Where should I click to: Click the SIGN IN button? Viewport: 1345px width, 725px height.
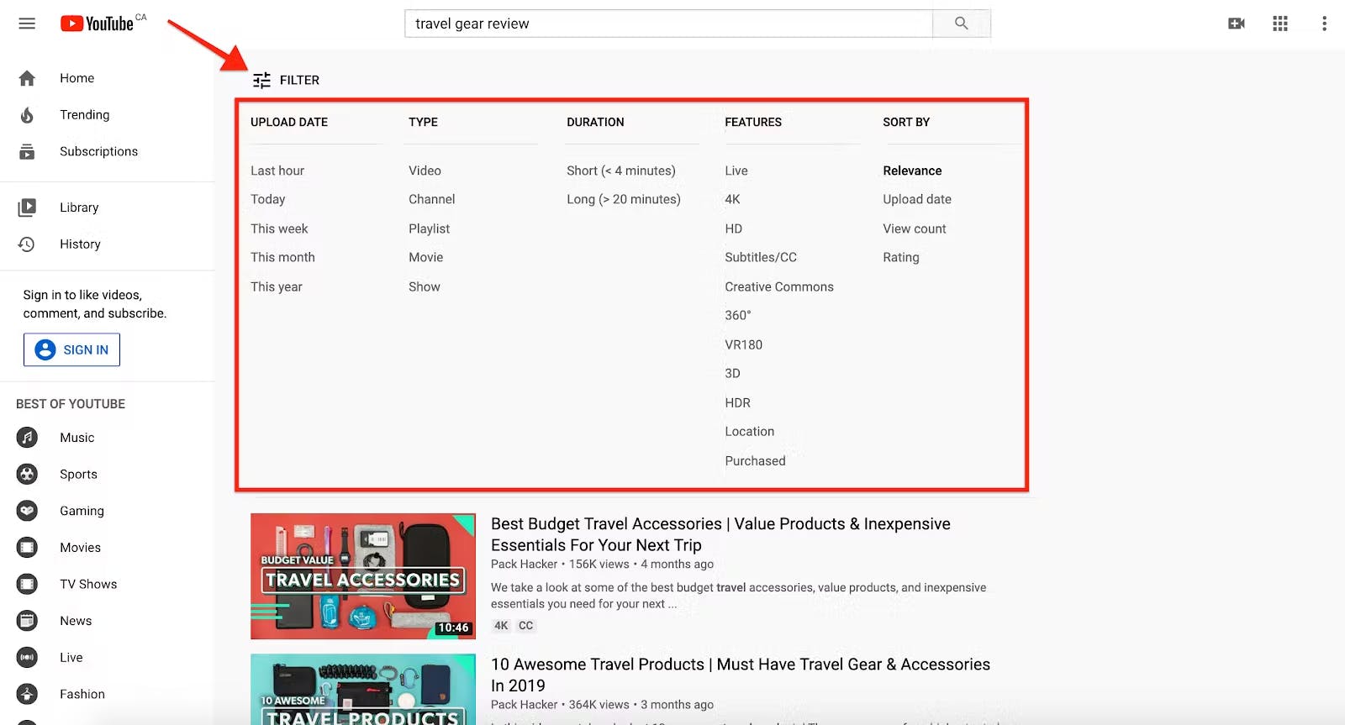[71, 349]
